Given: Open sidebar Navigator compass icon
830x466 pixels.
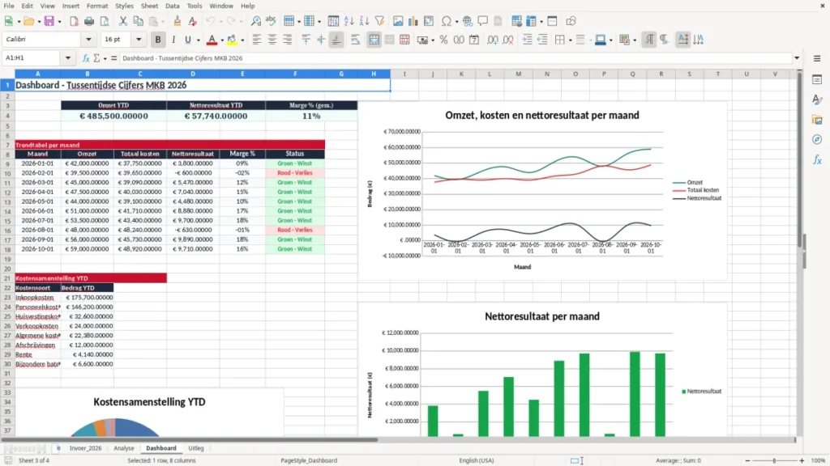Looking at the screenshot, I should coord(817,139).
